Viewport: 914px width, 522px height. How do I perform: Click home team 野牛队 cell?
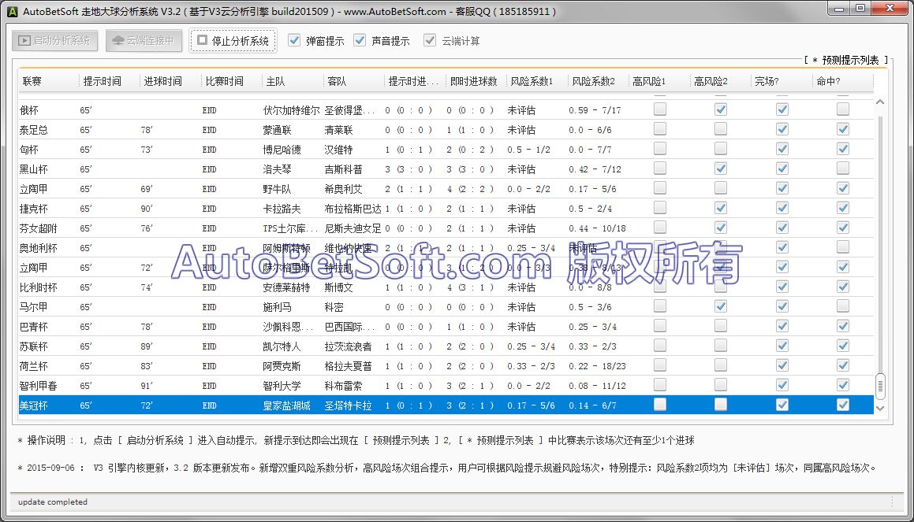click(x=277, y=189)
